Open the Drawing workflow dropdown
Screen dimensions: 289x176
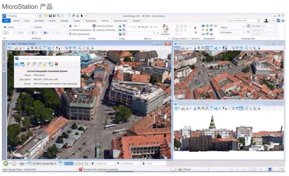(x=22, y=16)
